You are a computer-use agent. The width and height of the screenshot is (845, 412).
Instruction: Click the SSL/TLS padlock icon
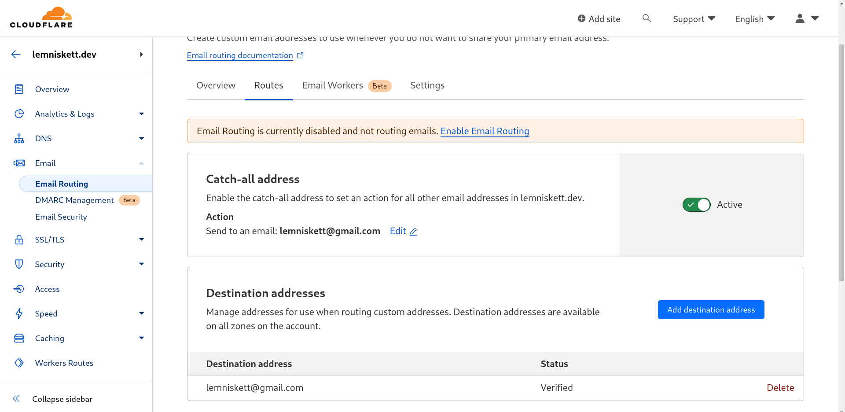coord(19,239)
